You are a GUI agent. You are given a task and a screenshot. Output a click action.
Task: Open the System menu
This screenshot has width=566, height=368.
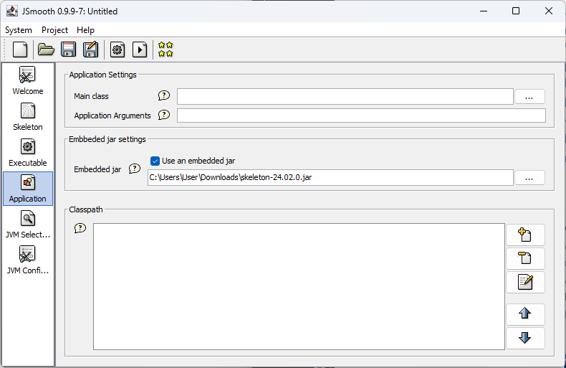tap(19, 30)
